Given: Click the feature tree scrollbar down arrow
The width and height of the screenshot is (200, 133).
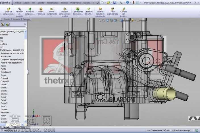Looking at the screenshot, I should pyautogui.click(x=26, y=122).
